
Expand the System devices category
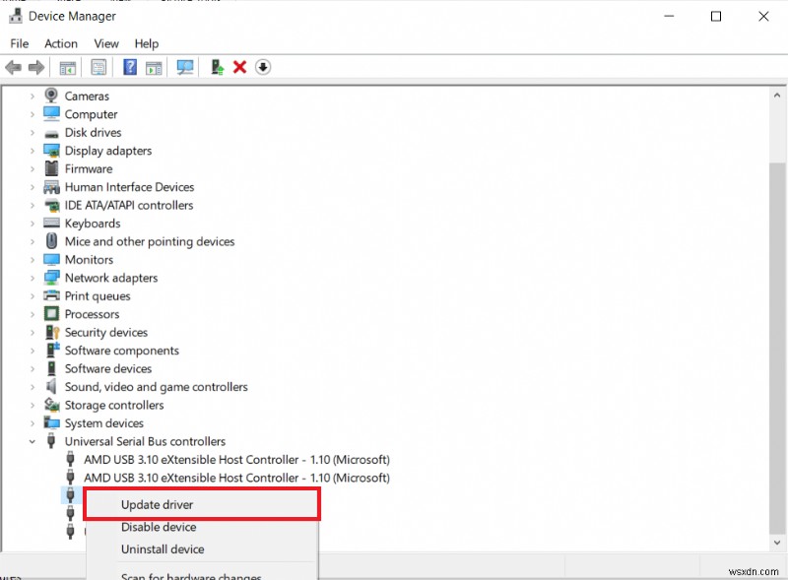coord(33,423)
